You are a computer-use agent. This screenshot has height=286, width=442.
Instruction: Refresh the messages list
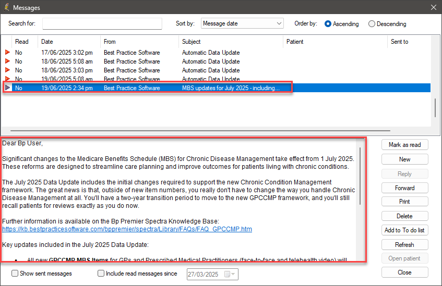coord(405,245)
